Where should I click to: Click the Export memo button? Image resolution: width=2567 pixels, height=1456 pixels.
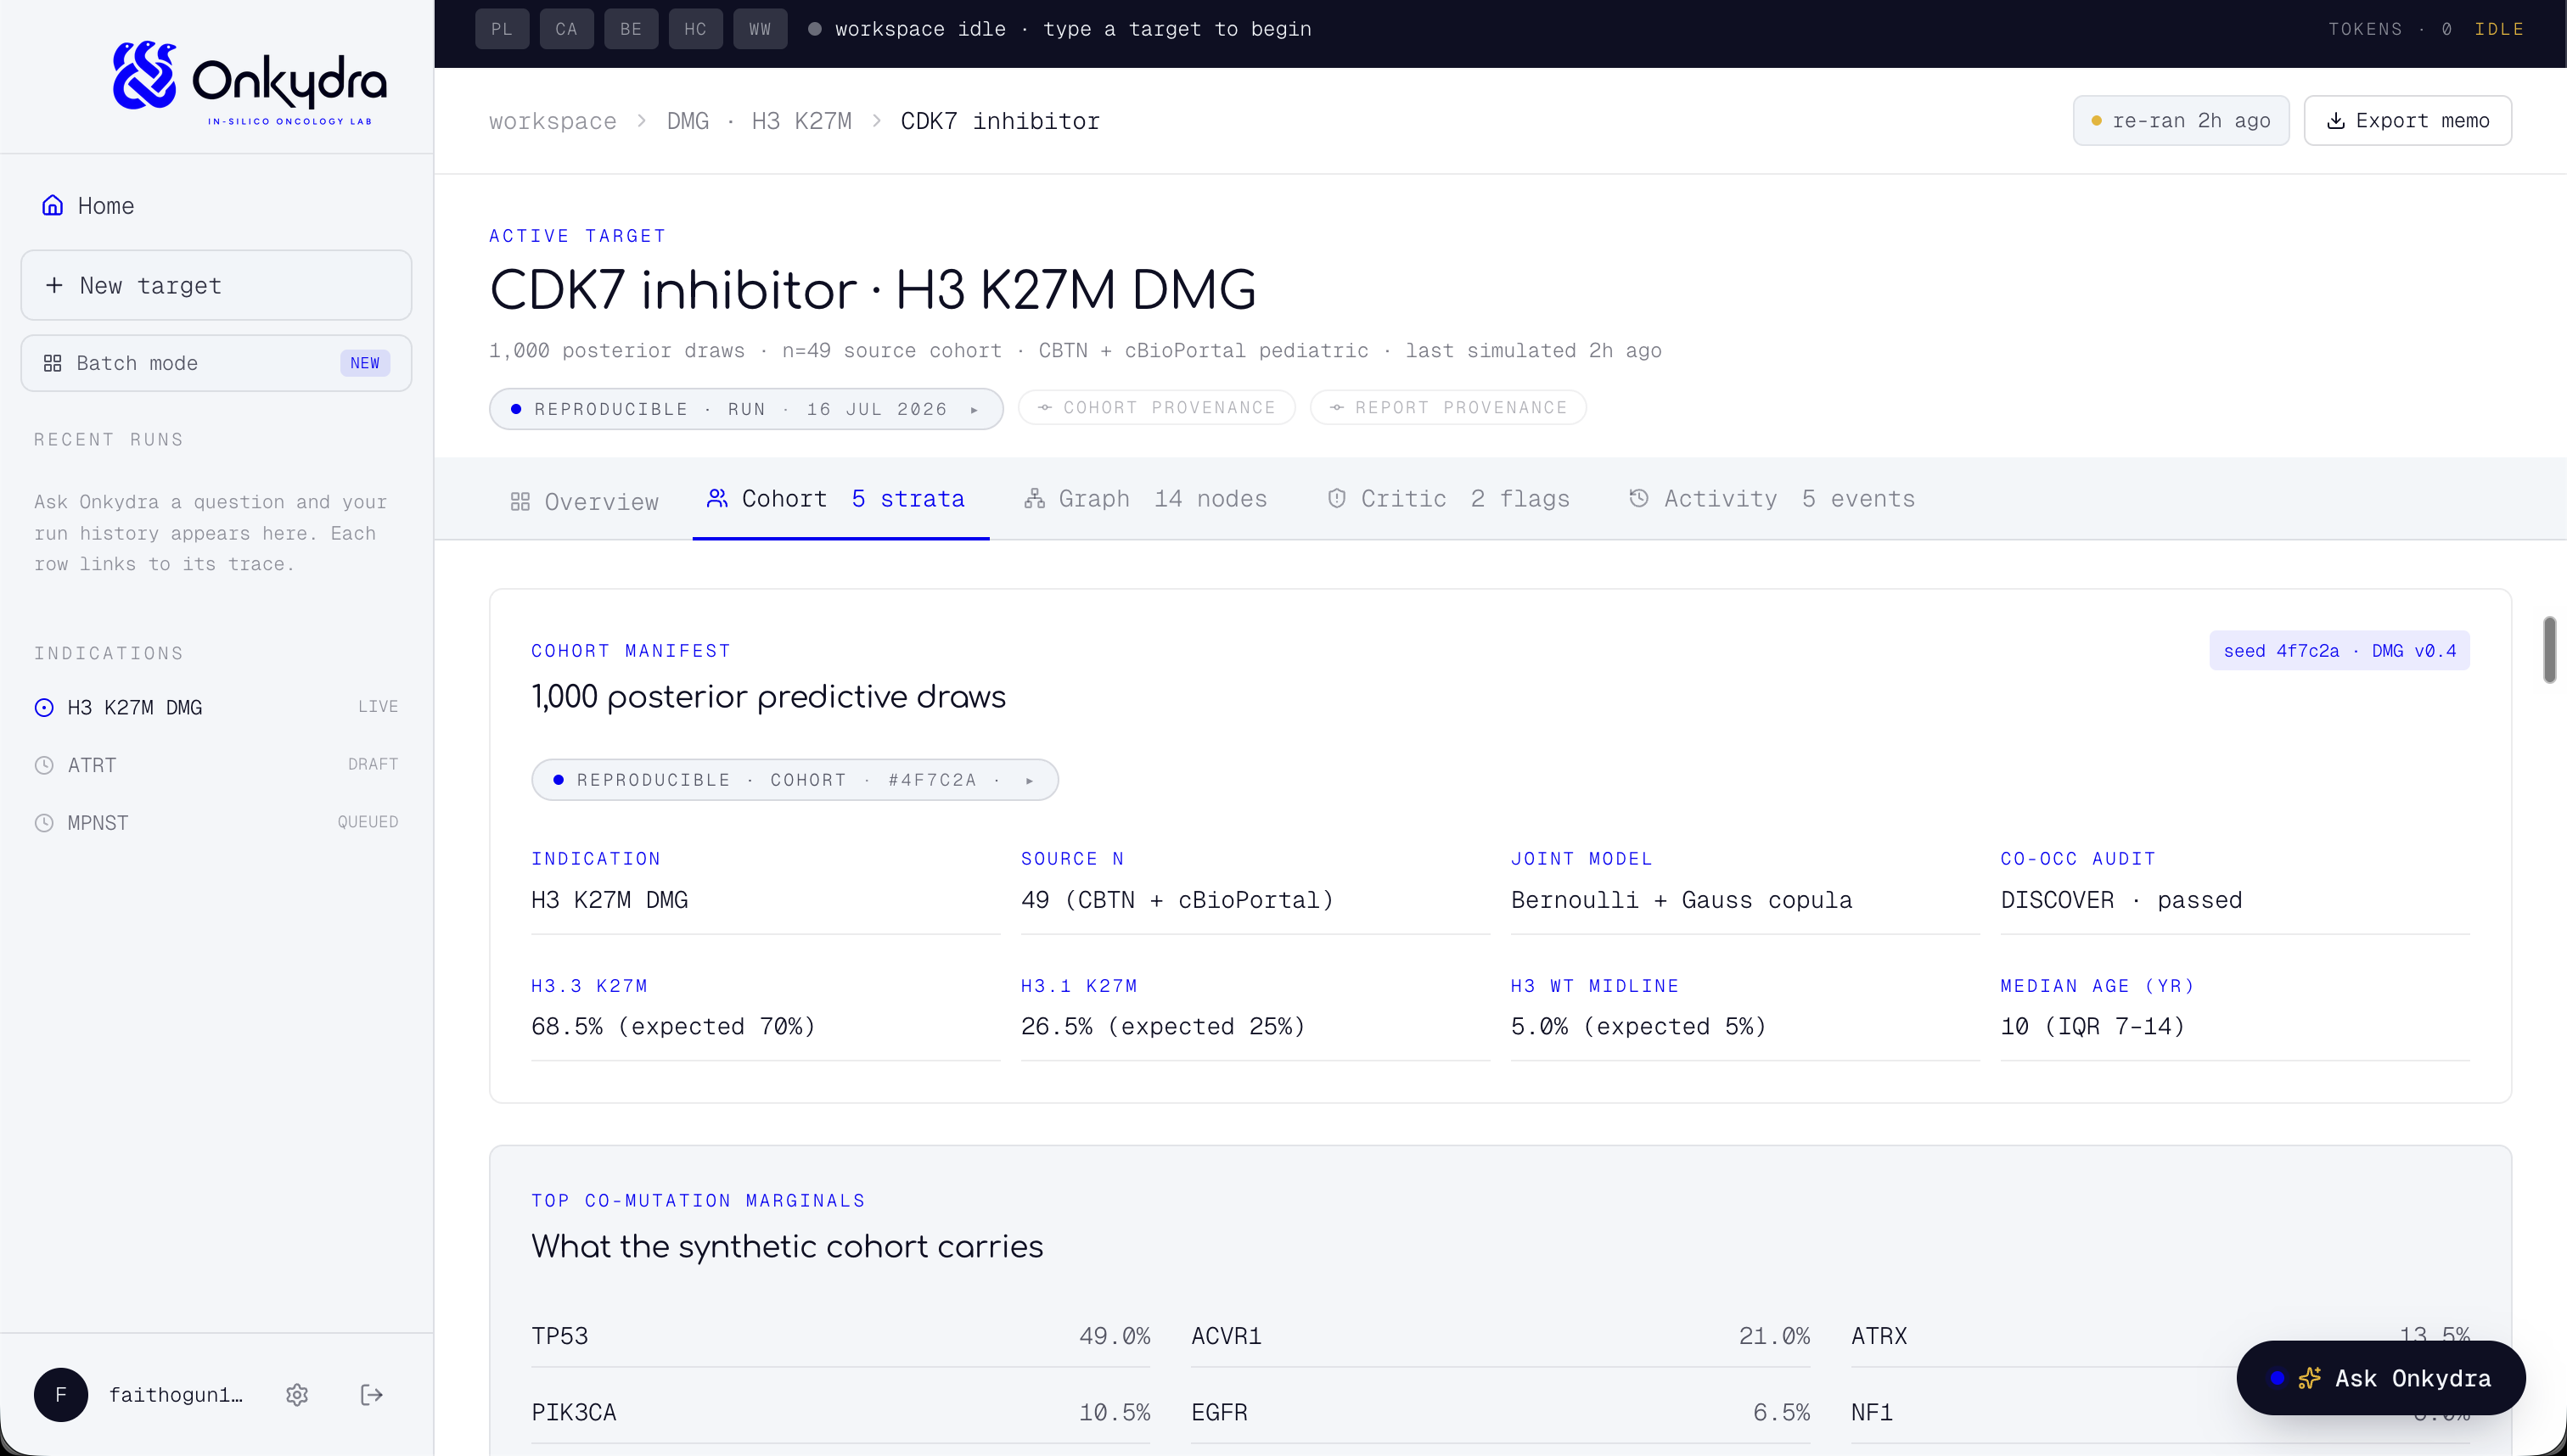point(2407,121)
